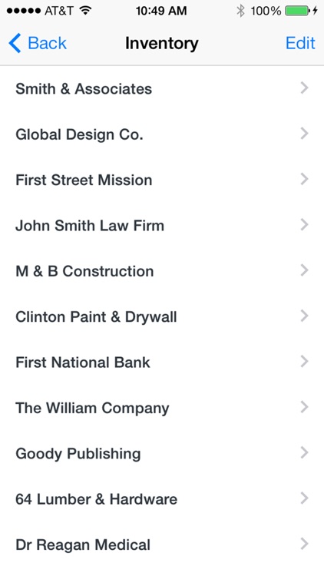Select First National Bank entry
The image size is (324, 576).
click(162, 362)
